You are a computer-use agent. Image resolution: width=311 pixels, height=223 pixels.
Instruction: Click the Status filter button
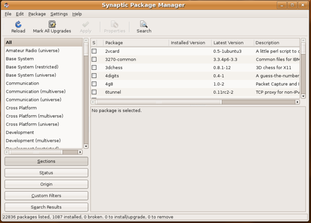(x=46, y=173)
